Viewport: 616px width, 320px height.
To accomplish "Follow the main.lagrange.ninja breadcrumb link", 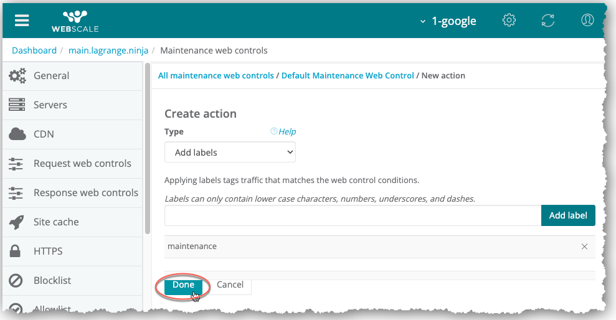I will pos(108,50).
